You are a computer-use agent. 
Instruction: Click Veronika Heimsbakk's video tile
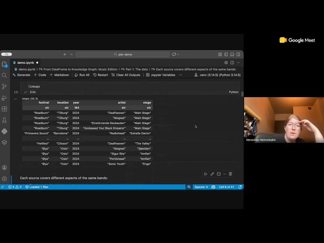284,120
